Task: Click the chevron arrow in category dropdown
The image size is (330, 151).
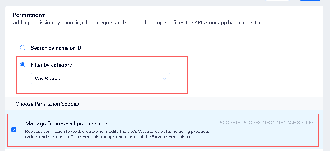Action: [165, 79]
